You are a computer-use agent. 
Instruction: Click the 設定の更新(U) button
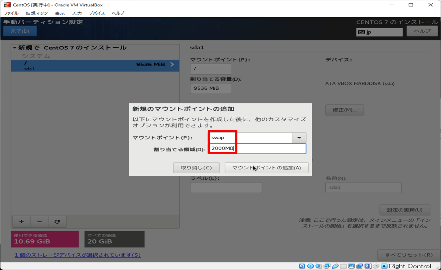[405, 210]
